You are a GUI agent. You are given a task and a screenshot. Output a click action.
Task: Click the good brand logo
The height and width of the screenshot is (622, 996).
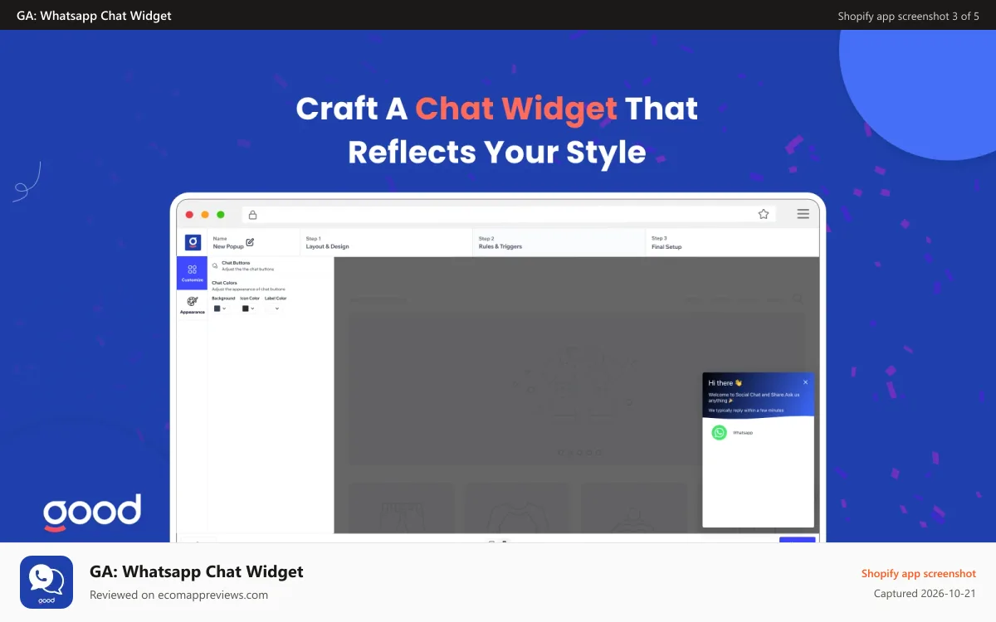92,513
